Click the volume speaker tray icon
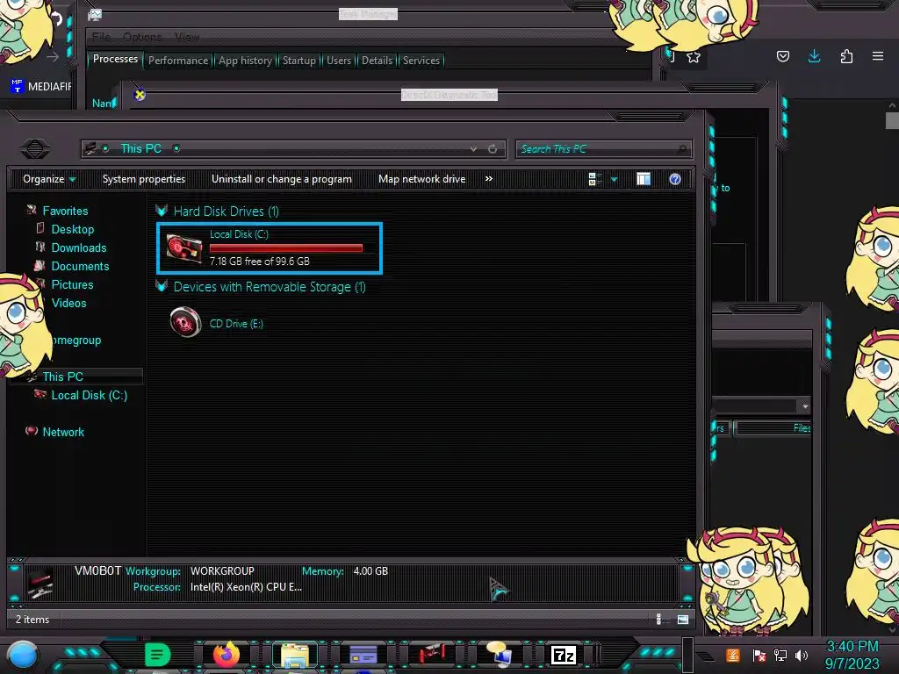The width and height of the screenshot is (899, 674). (802, 655)
